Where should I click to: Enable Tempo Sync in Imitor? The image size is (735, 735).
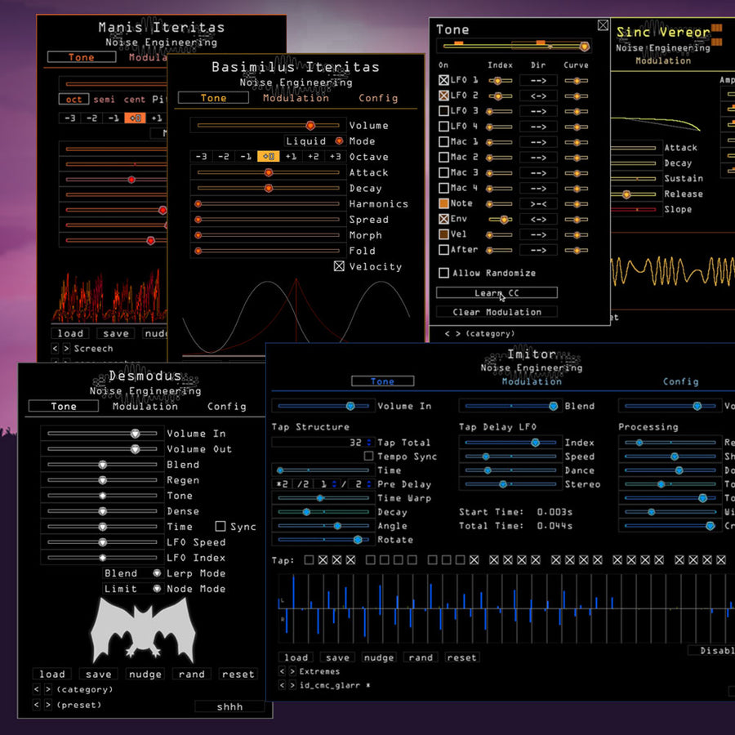click(368, 457)
